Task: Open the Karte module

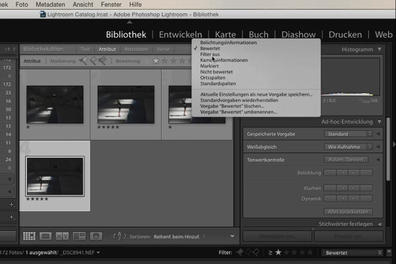Action: 225,34
